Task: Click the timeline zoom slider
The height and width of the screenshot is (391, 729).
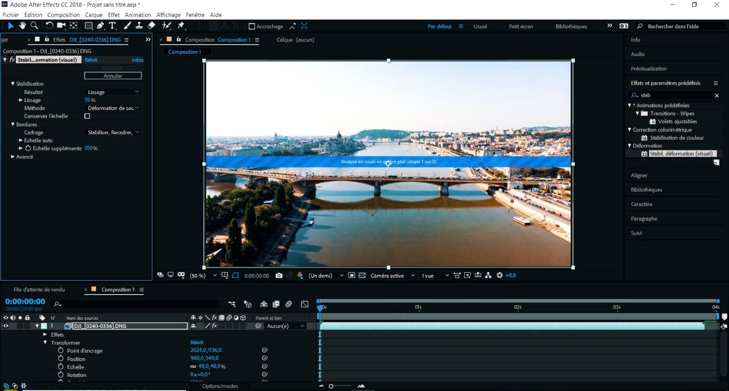Action: pyautogui.click(x=331, y=386)
